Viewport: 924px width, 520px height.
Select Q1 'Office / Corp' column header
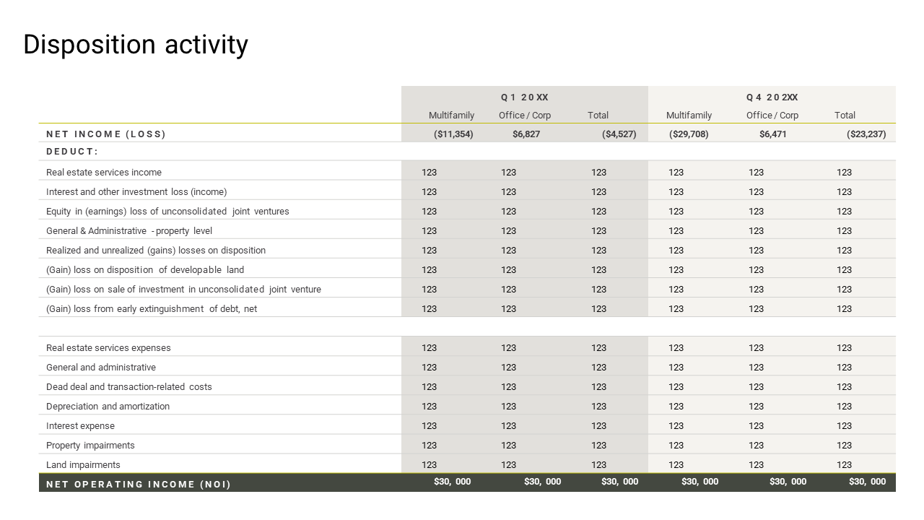pyautogui.click(x=525, y=116)
